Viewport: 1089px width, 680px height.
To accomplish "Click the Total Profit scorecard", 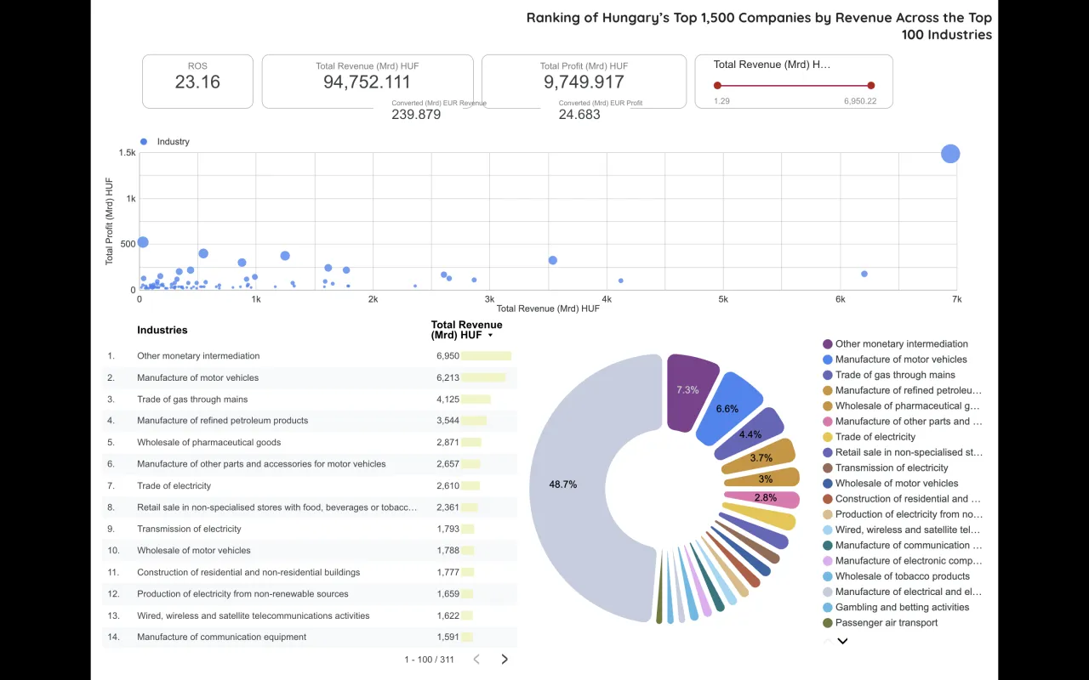I will (584, 82).
